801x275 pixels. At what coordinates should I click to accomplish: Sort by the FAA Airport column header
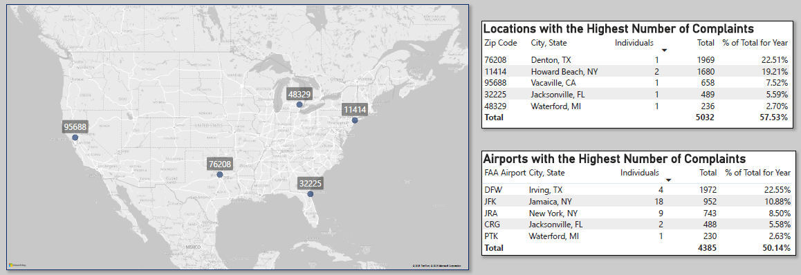(x=505, y=173)
